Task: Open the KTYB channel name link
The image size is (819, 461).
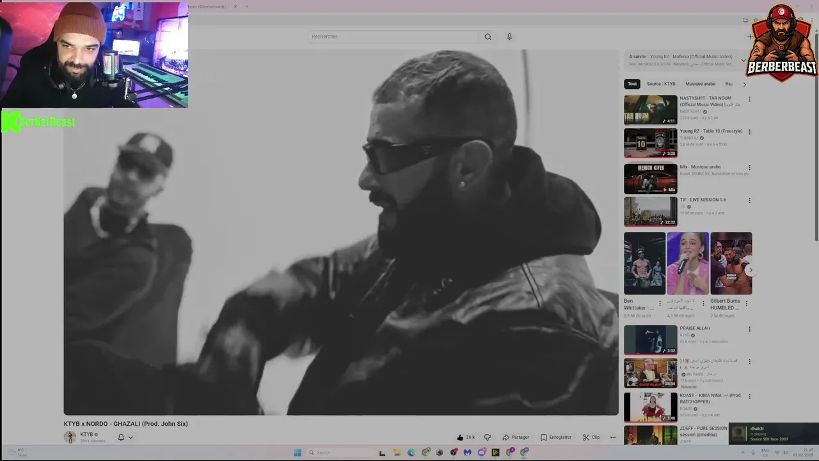Action: [x=86, y=435]
